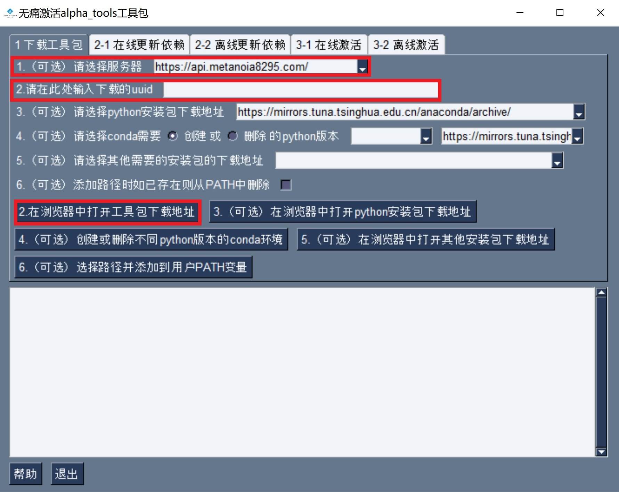619x492 pixels.
Task: Open the 3-1 在线激活 tab
Action: coord(329,44)
